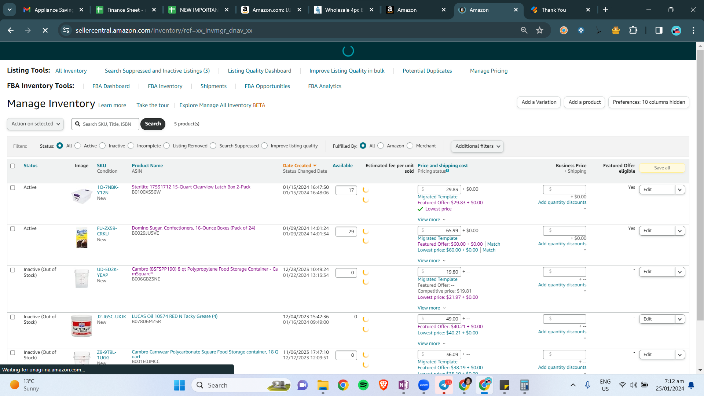Select the Search Suppressed status filter
The width and height of the screenshot is (704, 396).
click(213, 146)
